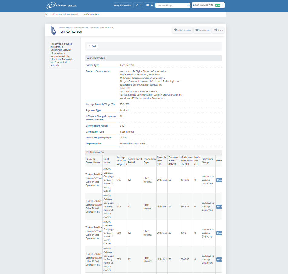The height and width of the screenshot is (274, 288).
Task: Open 'Exclusive to Existing Customers' in 345 TL 25 Mbps row
Action: click(x=208, y=206)
